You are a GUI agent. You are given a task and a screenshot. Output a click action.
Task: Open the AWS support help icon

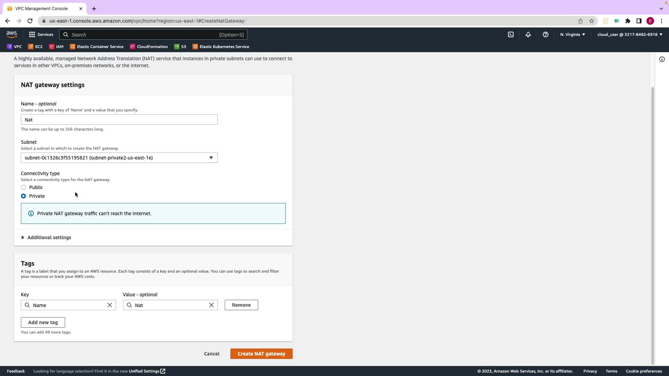coord(545,34)
